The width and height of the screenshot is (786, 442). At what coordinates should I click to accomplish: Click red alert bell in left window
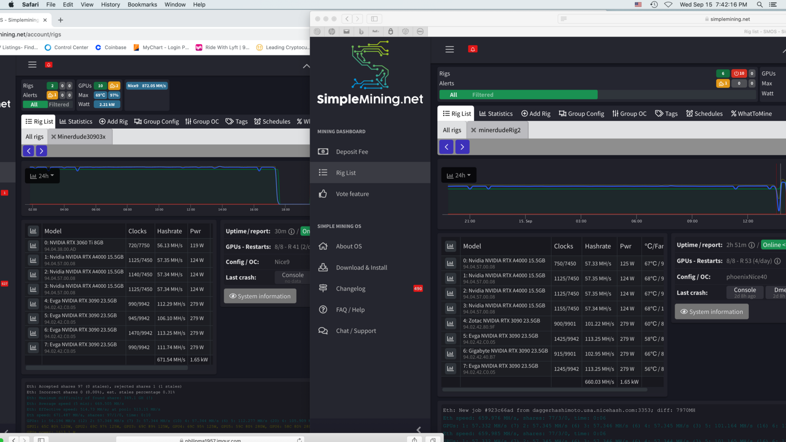click(x=49, y=64)
